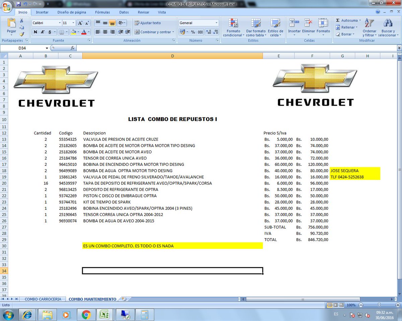Click Ajustar texto to wrap text

148,23
